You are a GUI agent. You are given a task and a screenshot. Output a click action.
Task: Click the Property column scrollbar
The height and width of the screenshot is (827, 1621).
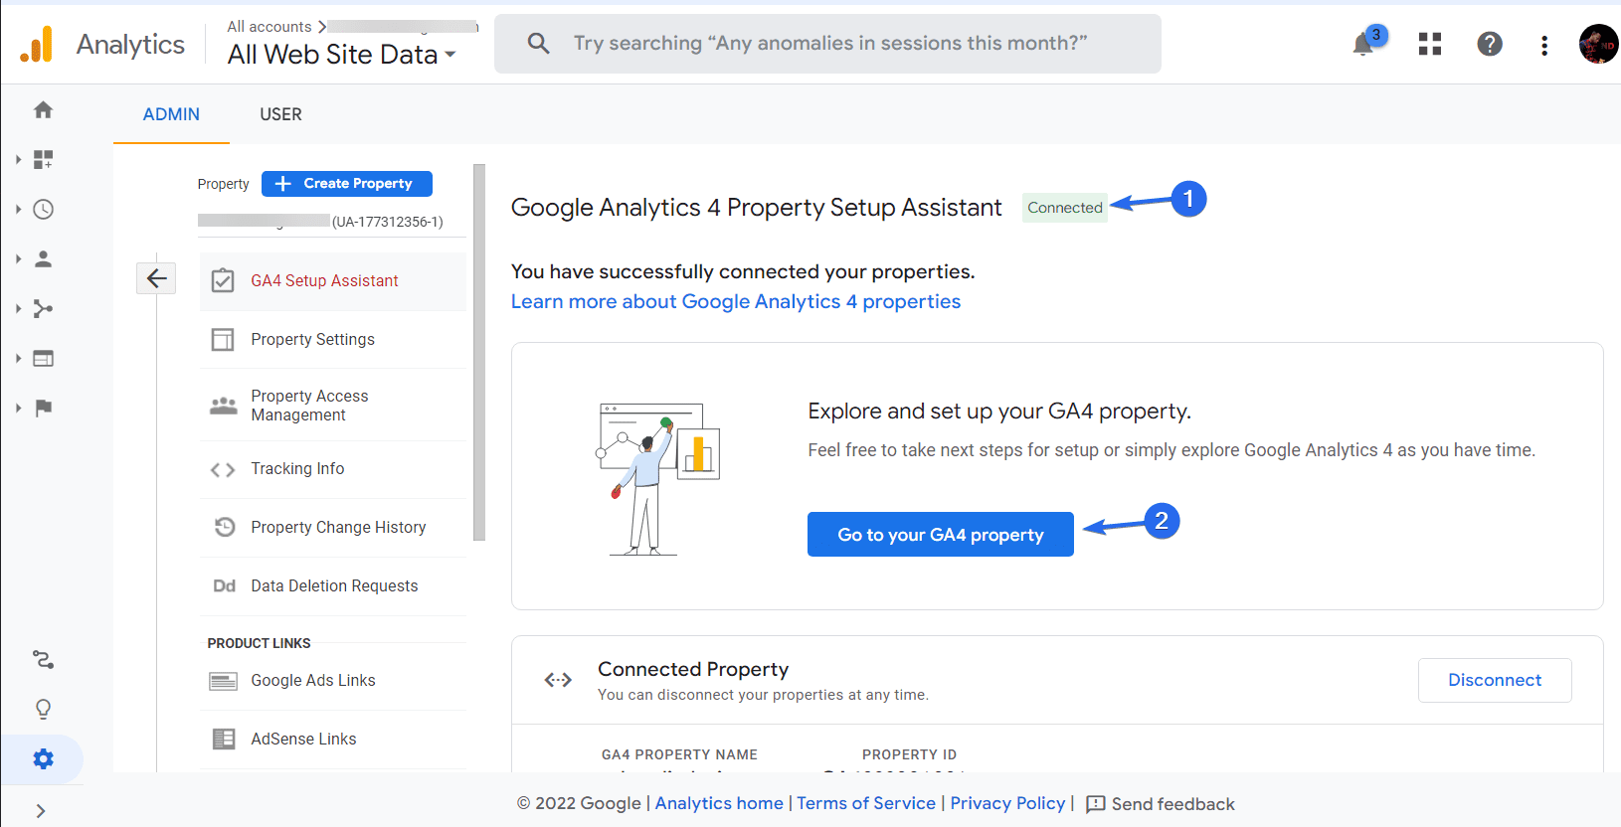pos(479,352)
